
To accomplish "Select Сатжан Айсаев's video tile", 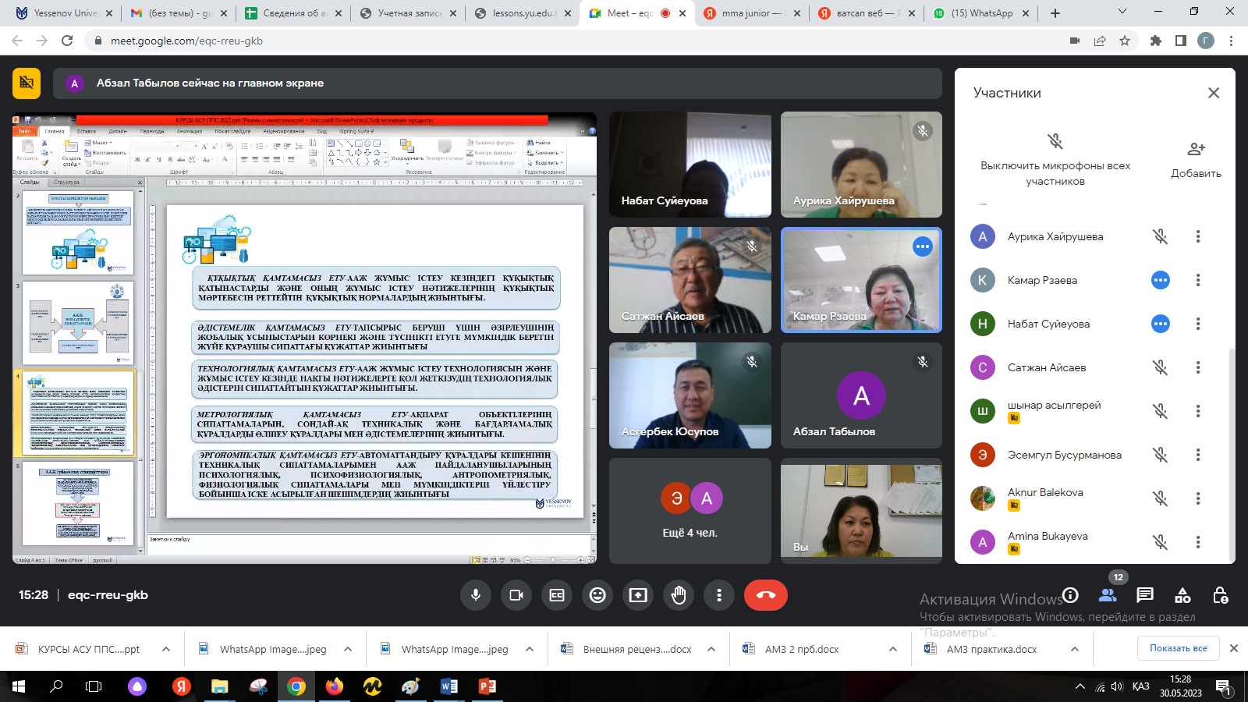I will click(690, 280).
